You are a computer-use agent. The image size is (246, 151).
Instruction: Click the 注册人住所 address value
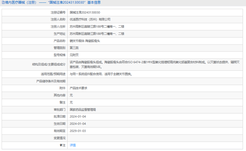97,27
